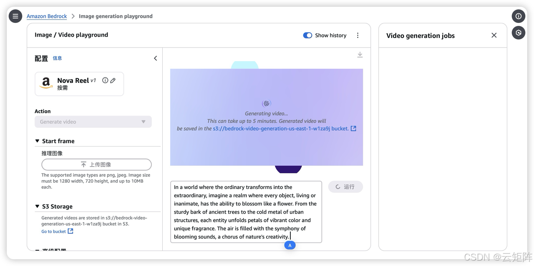Open the external link icon beside the S3 bucket
Screen dimensions: 534x266
[x=353, y=129]
